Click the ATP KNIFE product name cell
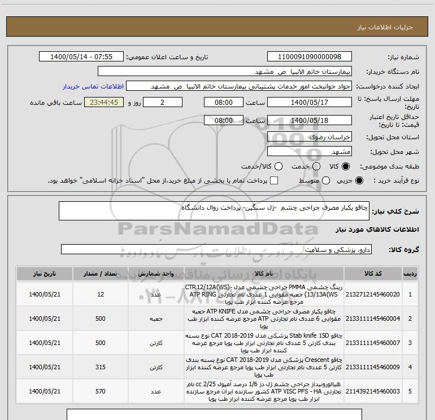435x420 pixels. tap(264, 319)
